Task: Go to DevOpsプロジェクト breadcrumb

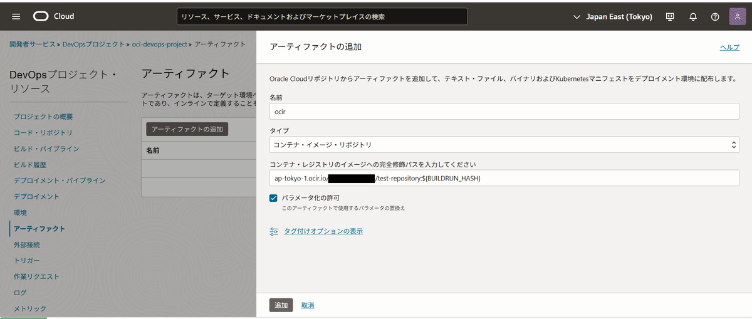Action: point(93,45)
